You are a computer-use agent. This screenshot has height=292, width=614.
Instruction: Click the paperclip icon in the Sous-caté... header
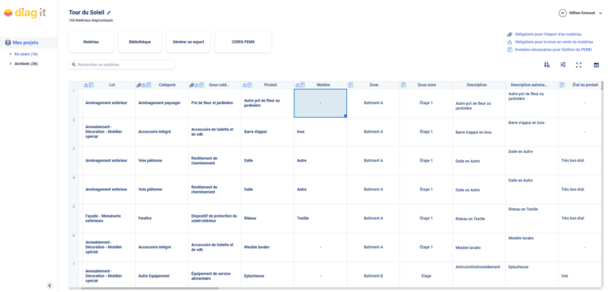191,85
